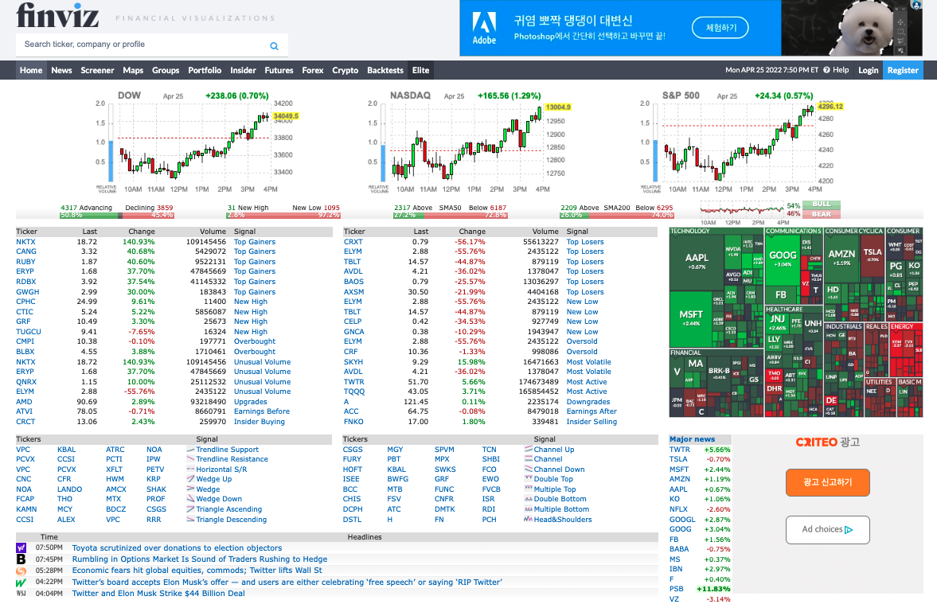Click the AMZN tile in the heatmap
Viewport: 937px width, 604px height.
click(841, 258)
